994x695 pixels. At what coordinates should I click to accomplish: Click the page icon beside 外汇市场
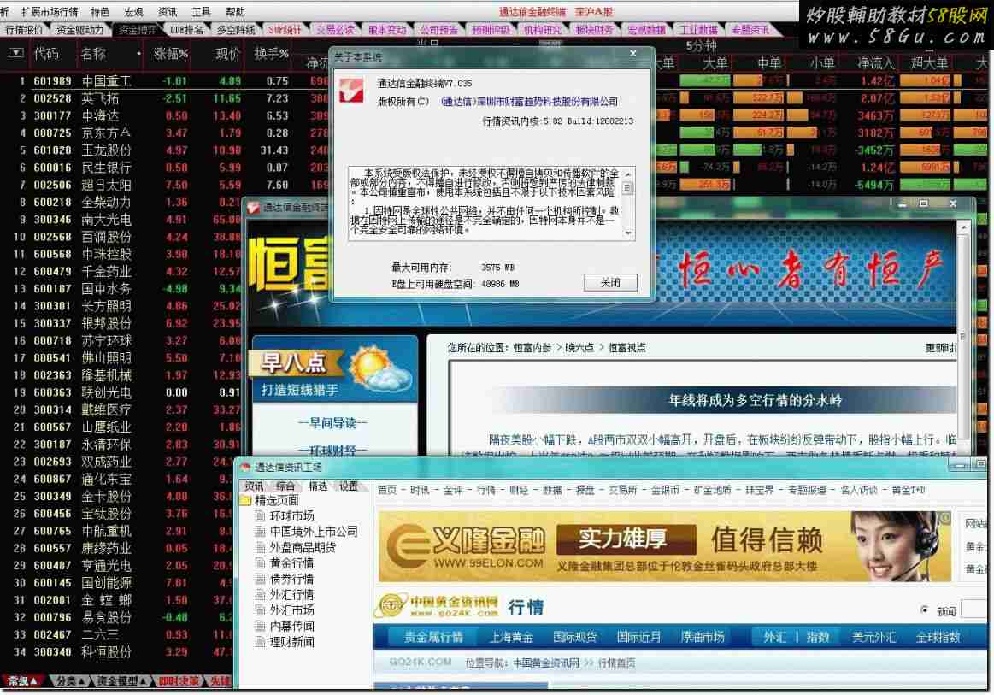260,610
